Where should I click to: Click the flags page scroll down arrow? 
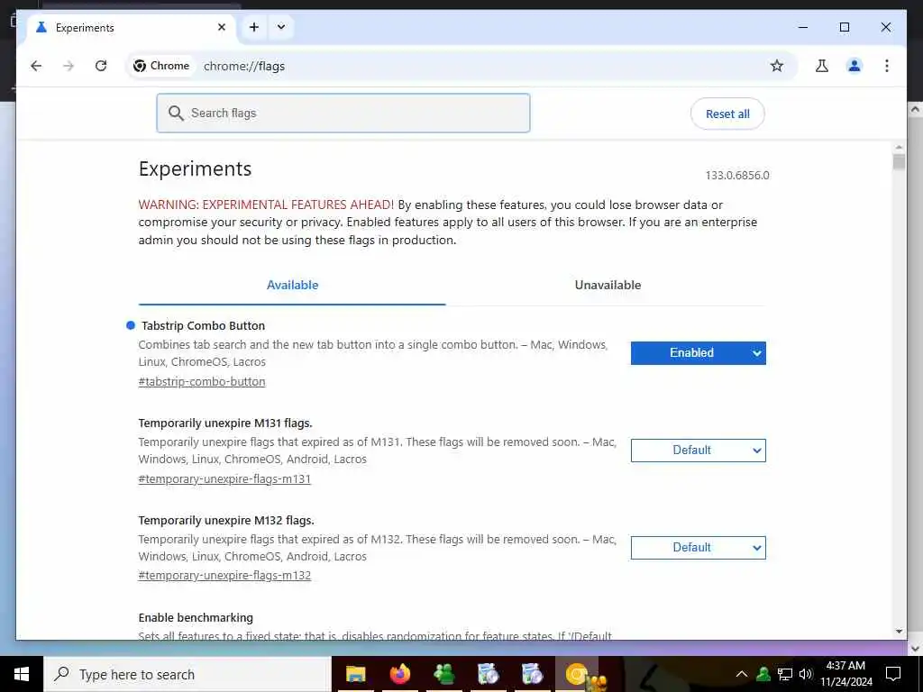pos(899,632)
